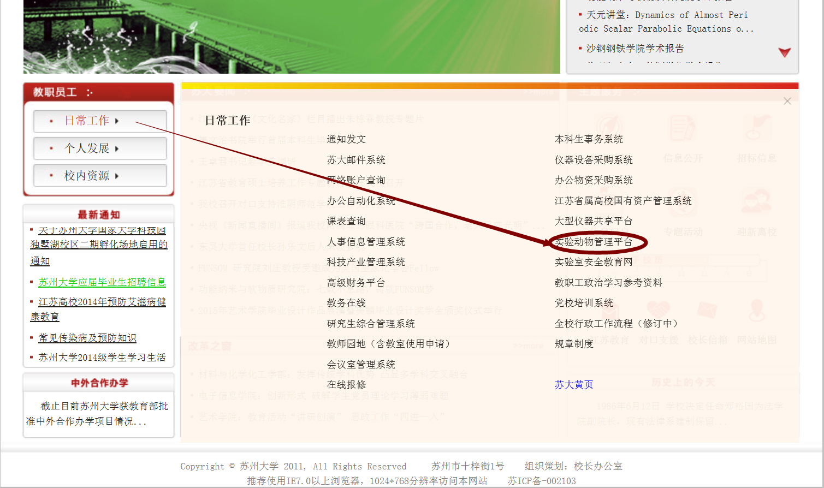Open 本科生事务系统

(x=589, y=139)
